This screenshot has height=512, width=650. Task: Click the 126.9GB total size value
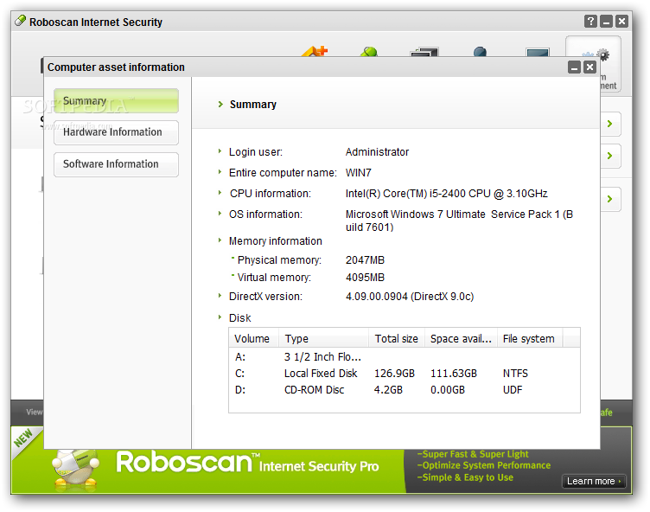click(x=395, y=374)
